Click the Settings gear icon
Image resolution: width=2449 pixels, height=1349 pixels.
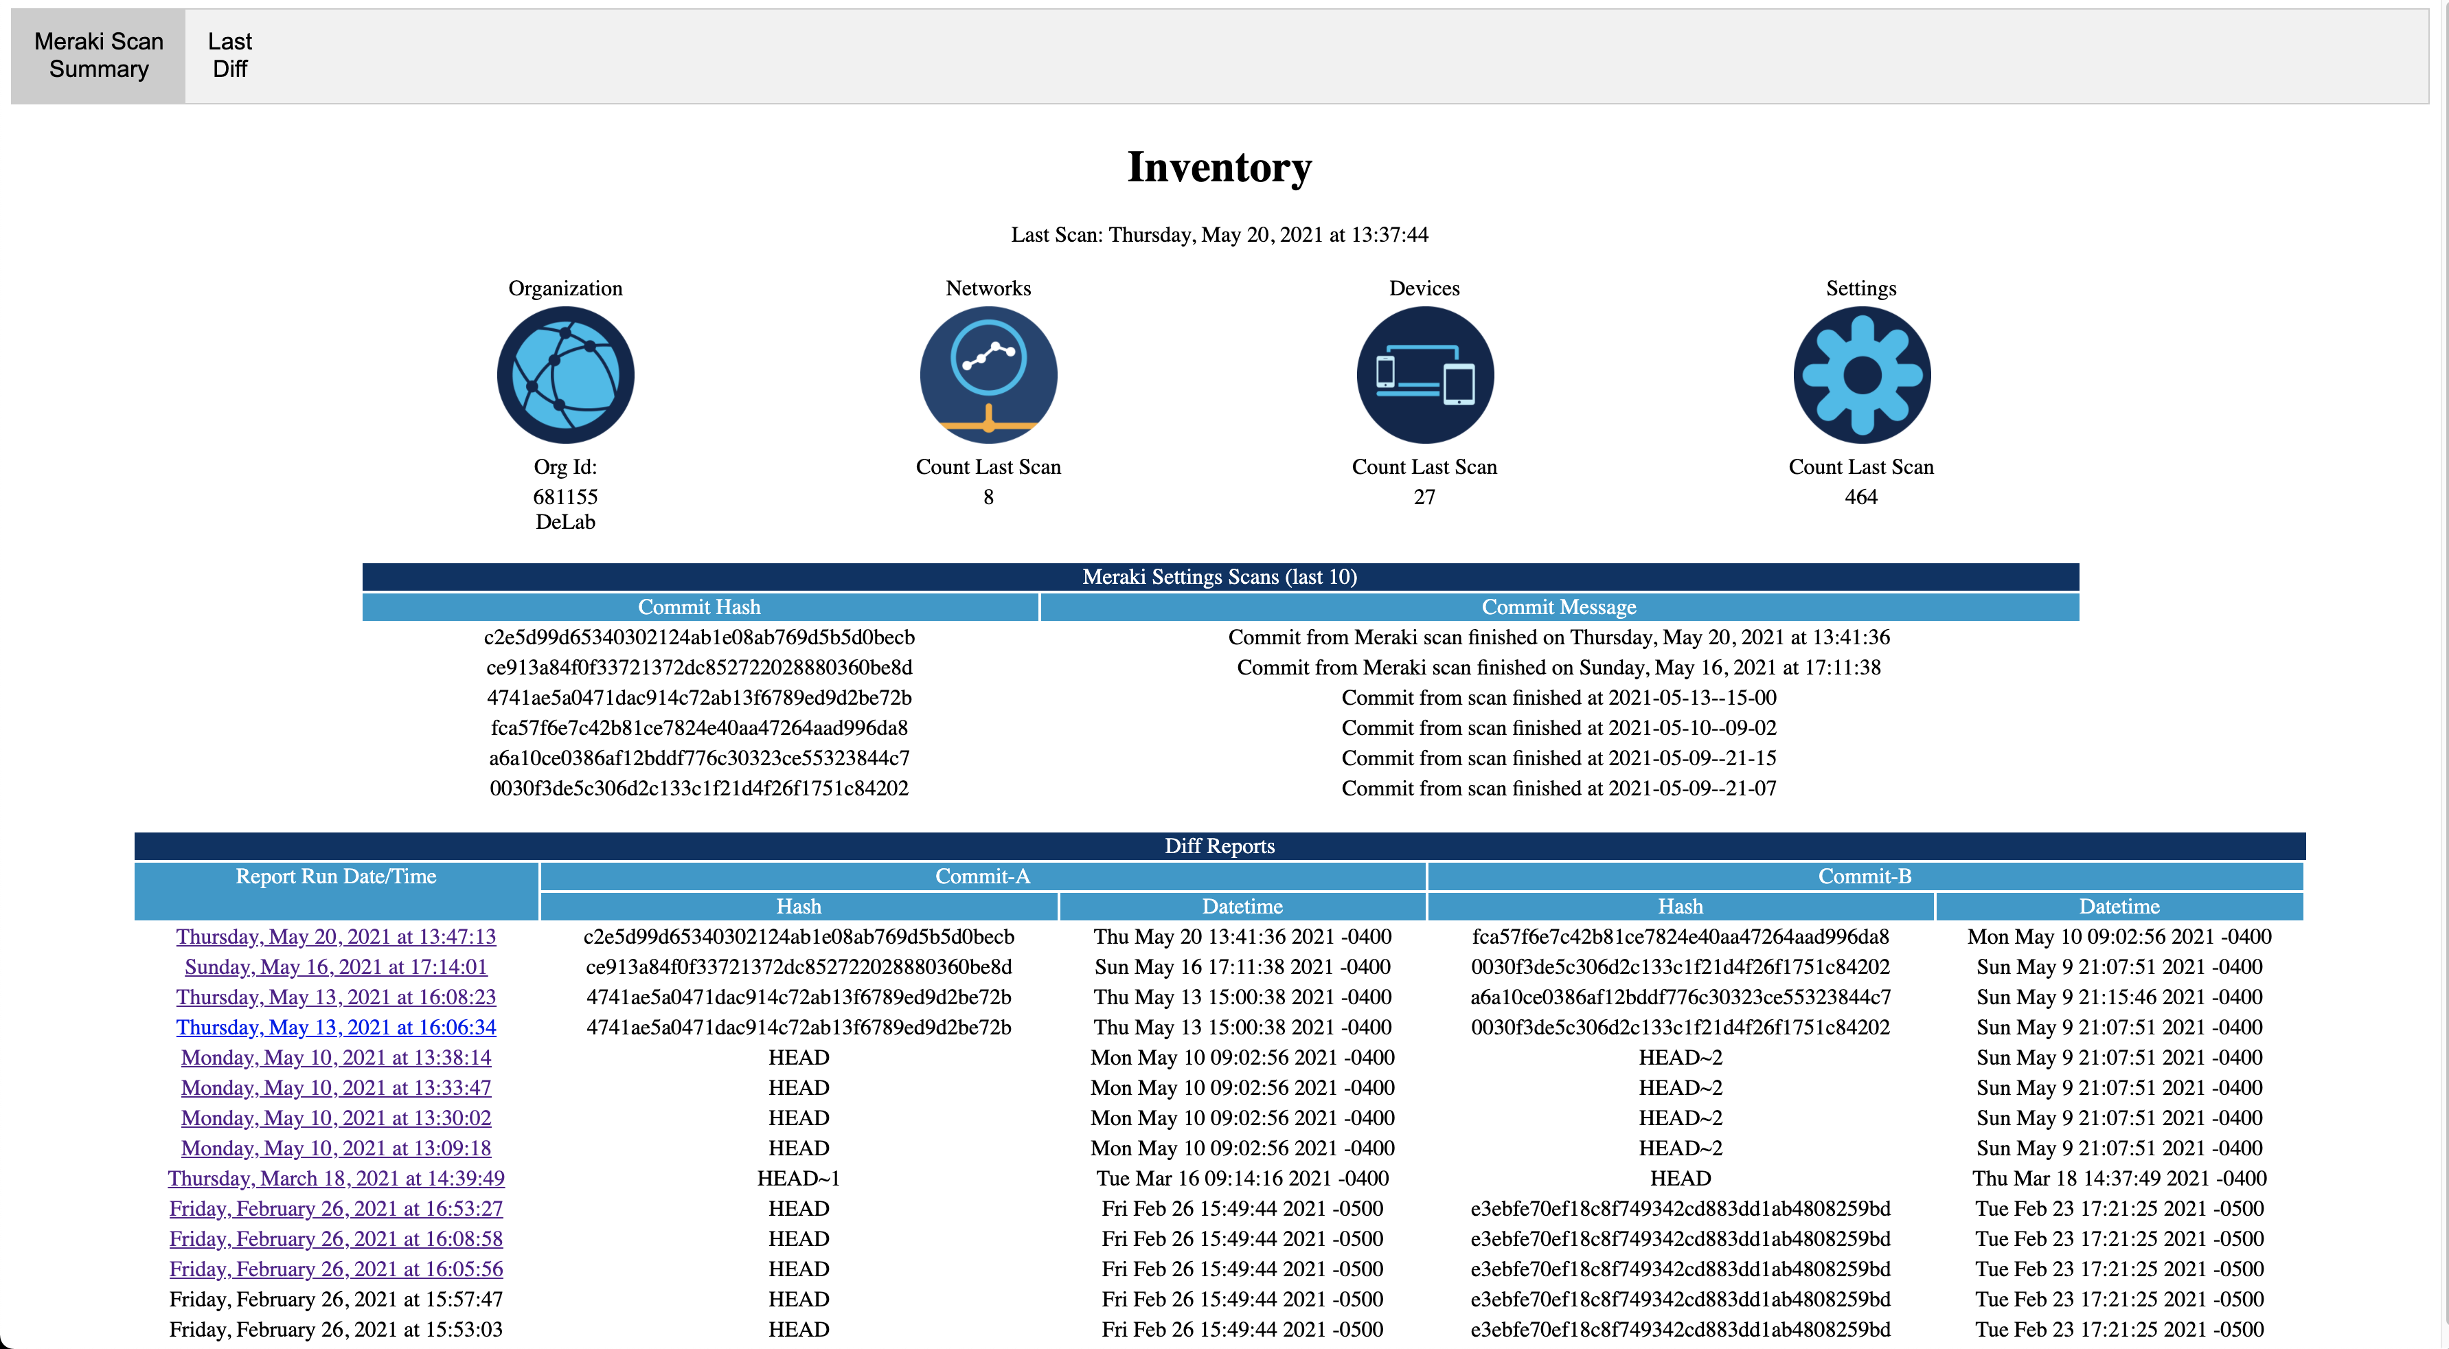tap(1860, 374)
